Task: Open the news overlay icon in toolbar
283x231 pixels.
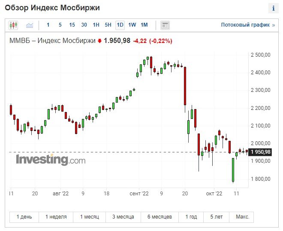Action: tap(165, 25)
